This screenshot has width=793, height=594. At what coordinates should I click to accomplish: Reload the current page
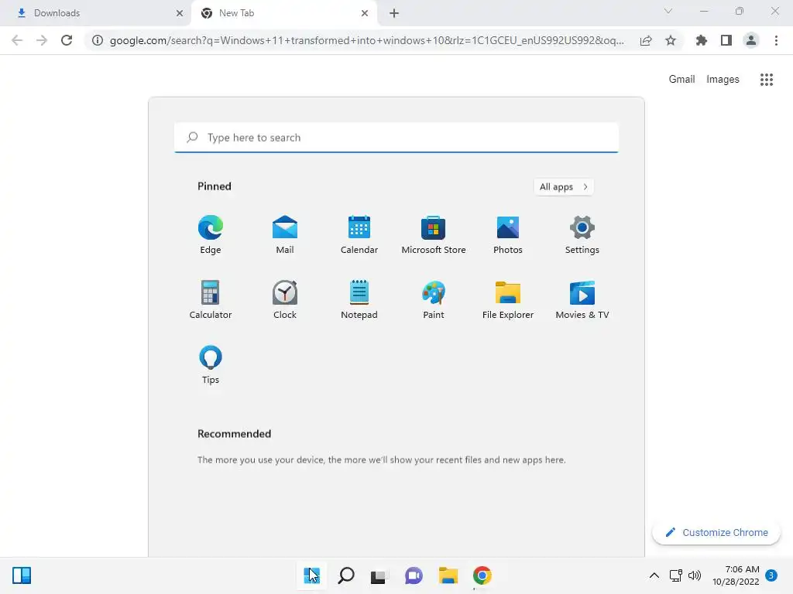(67, 40)
